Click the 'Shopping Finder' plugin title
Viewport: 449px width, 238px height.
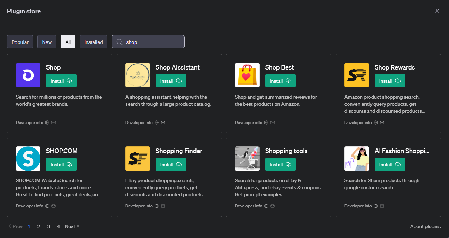click(x=179, y=151)
